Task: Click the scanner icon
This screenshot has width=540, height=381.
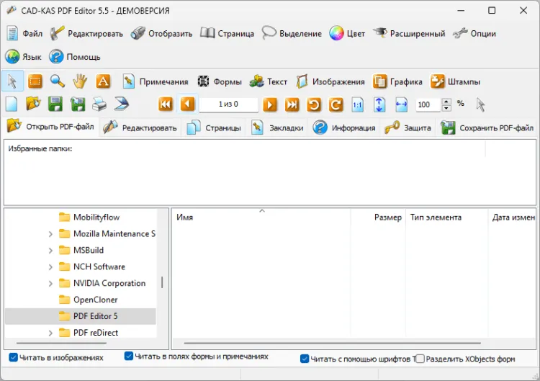Action: click(x=122, y=104)
